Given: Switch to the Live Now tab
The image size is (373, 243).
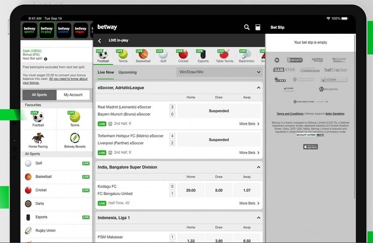Looking at the screenshot, I should click(106, 72).
